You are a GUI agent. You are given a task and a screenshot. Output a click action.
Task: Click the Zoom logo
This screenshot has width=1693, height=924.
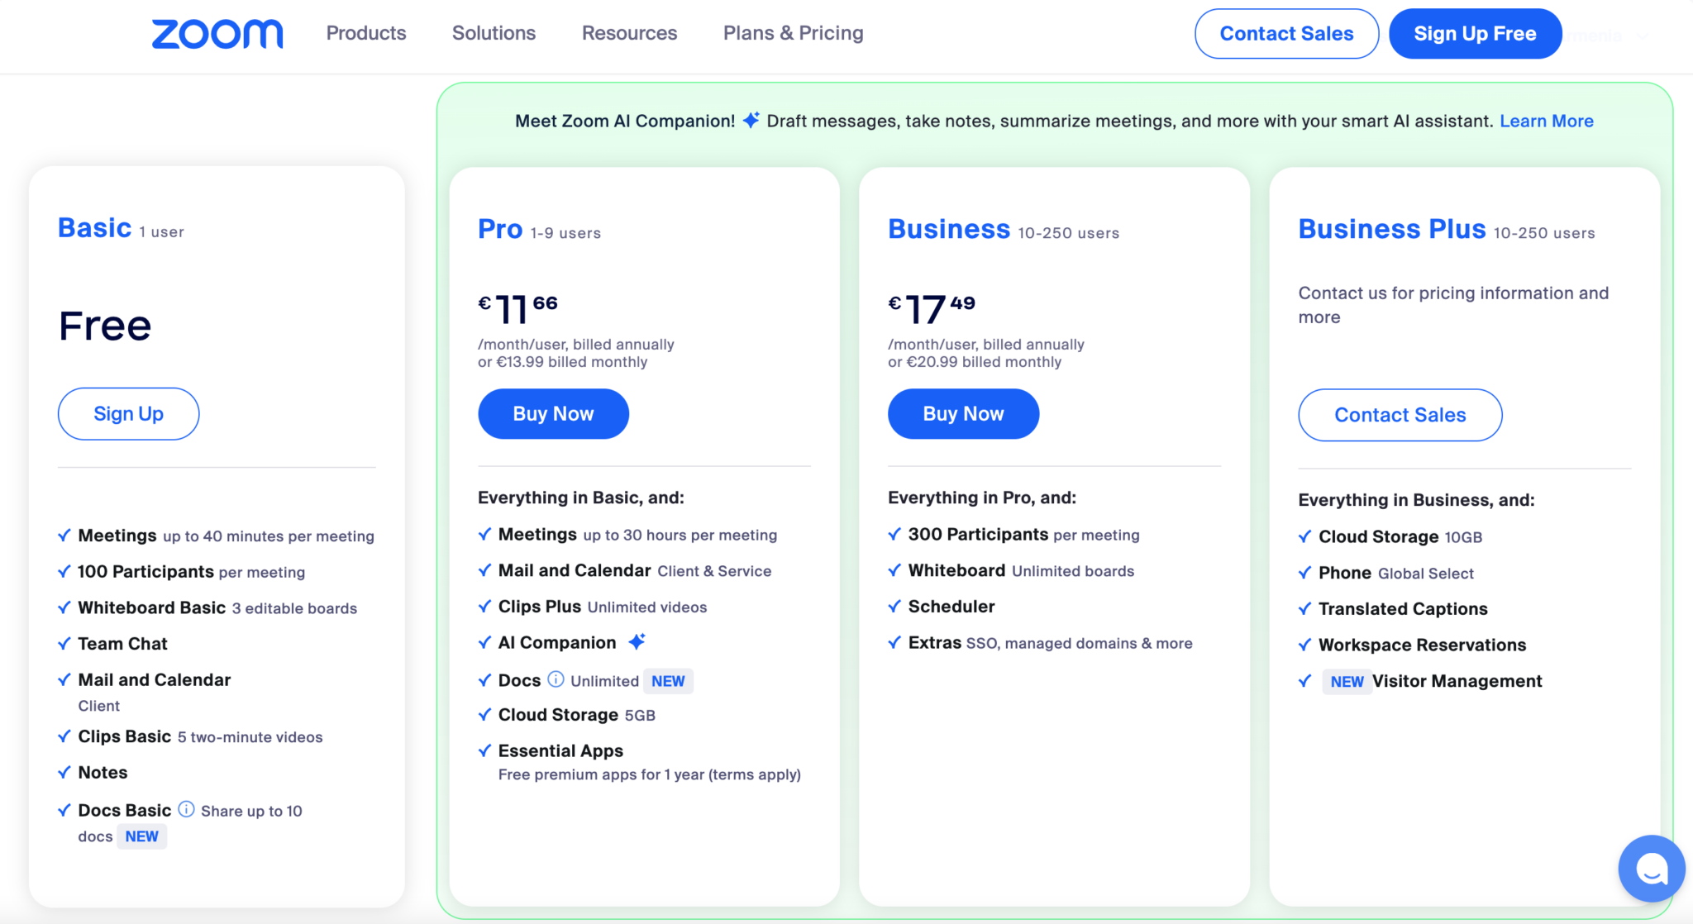tap(217, 33)
